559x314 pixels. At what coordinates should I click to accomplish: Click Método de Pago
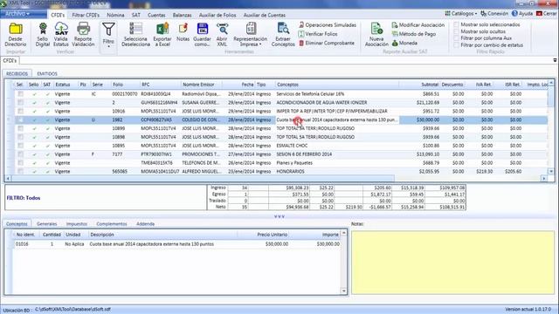[x=414, y=34]
